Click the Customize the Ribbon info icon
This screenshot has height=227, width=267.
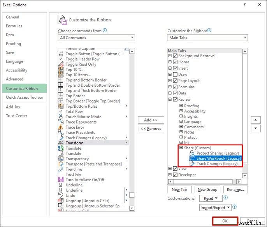click(x=209, y=30)
